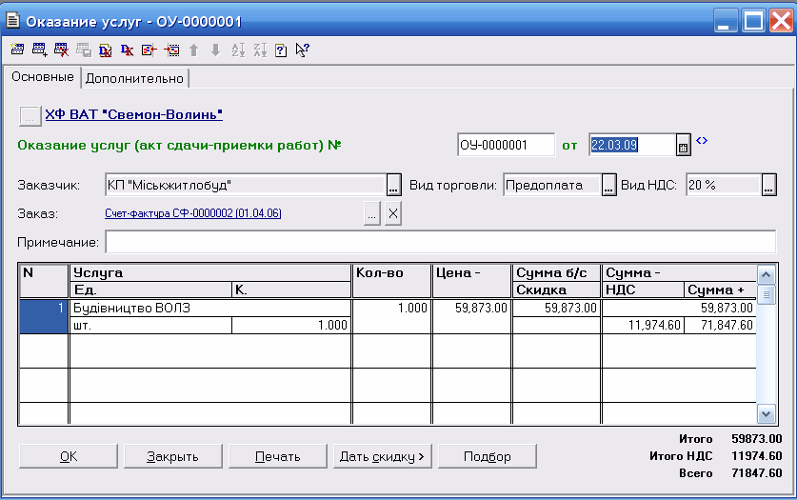797x500 pixels.
Task: Clear the order with the X button
Action: (393, 214)
